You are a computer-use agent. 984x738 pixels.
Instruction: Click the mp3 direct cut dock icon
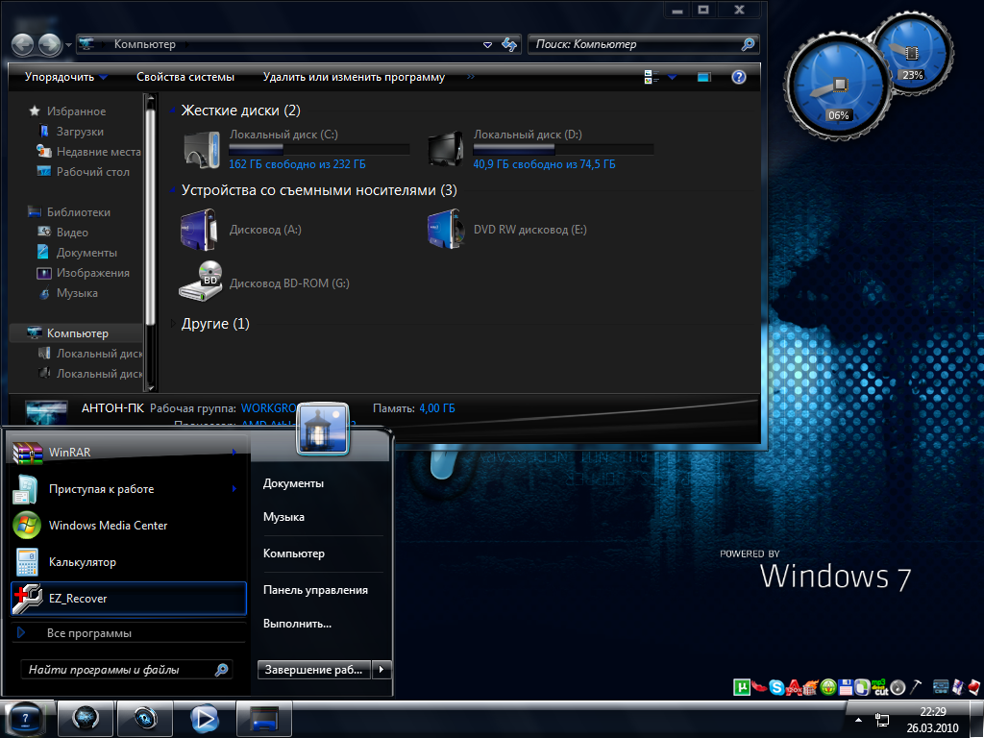(x=880, y=687)
